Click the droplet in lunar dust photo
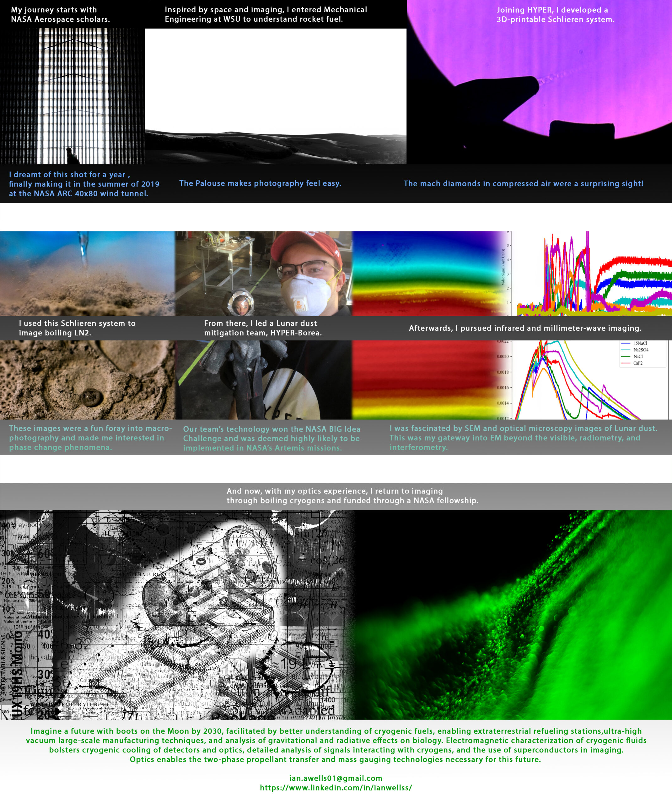This screenshot has height=804, width=672. point(87,380)
